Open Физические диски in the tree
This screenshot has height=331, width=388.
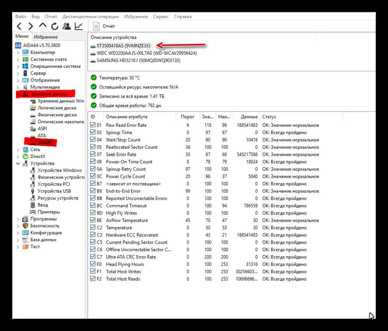tap(54, 115)
